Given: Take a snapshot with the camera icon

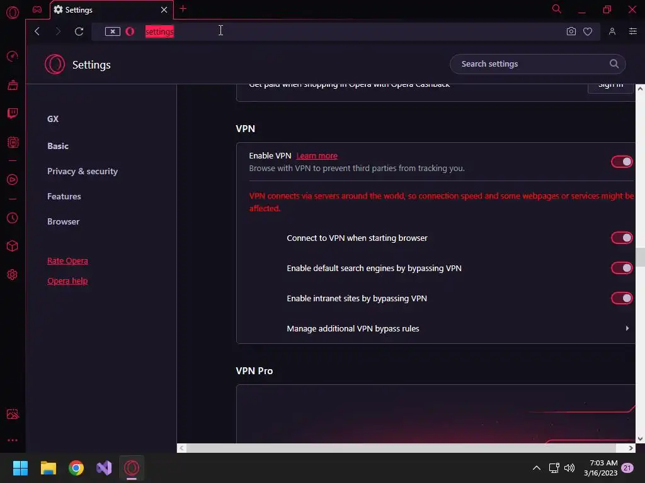Looking at the screenshot, I should click(x=571, y=31).
